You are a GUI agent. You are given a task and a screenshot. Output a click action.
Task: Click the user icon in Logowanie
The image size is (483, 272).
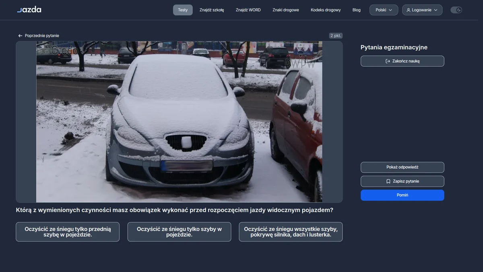[x=409, y=10]
